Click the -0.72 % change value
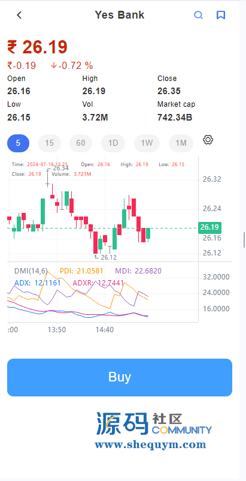 (72, 65)
